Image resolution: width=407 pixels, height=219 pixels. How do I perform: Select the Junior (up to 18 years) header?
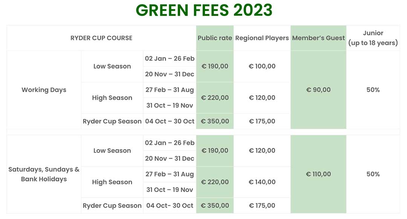coord(373,38)
